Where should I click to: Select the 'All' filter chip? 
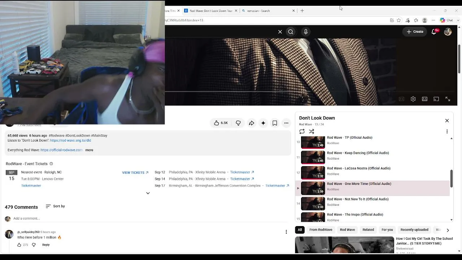click(300, 230)
